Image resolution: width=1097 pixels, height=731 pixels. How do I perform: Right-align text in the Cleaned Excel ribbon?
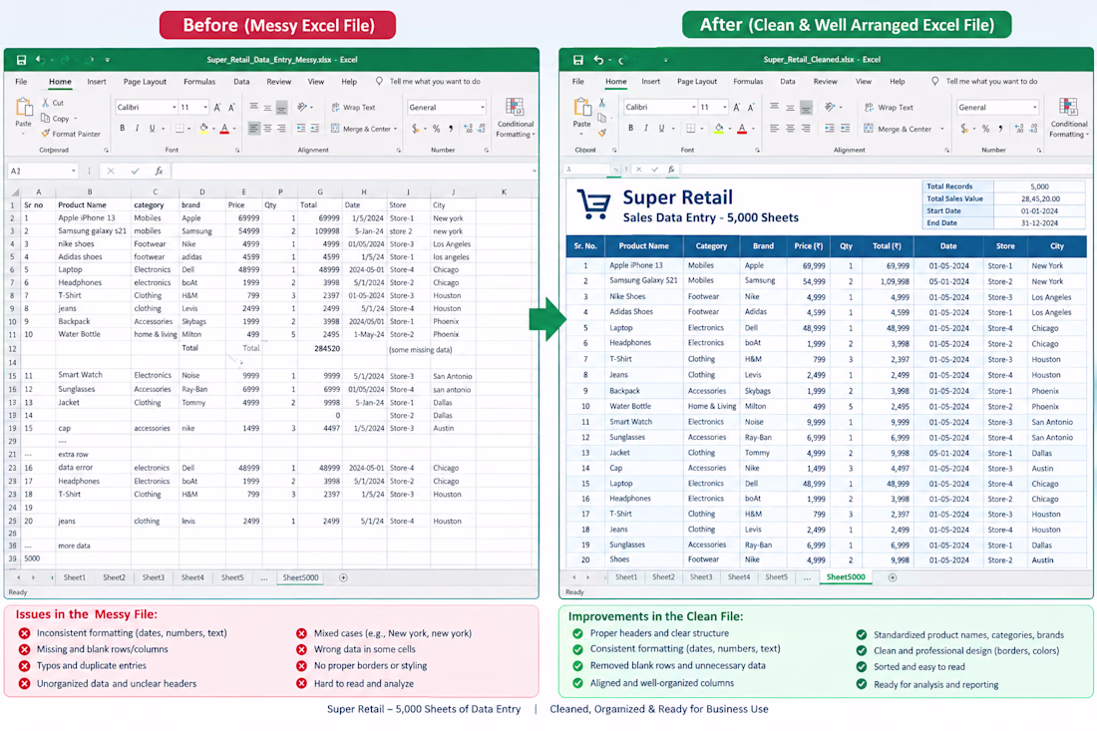(x=806, y=129)
